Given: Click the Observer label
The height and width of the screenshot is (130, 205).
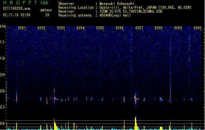Looking at the screenshot, I should point(66,4).
